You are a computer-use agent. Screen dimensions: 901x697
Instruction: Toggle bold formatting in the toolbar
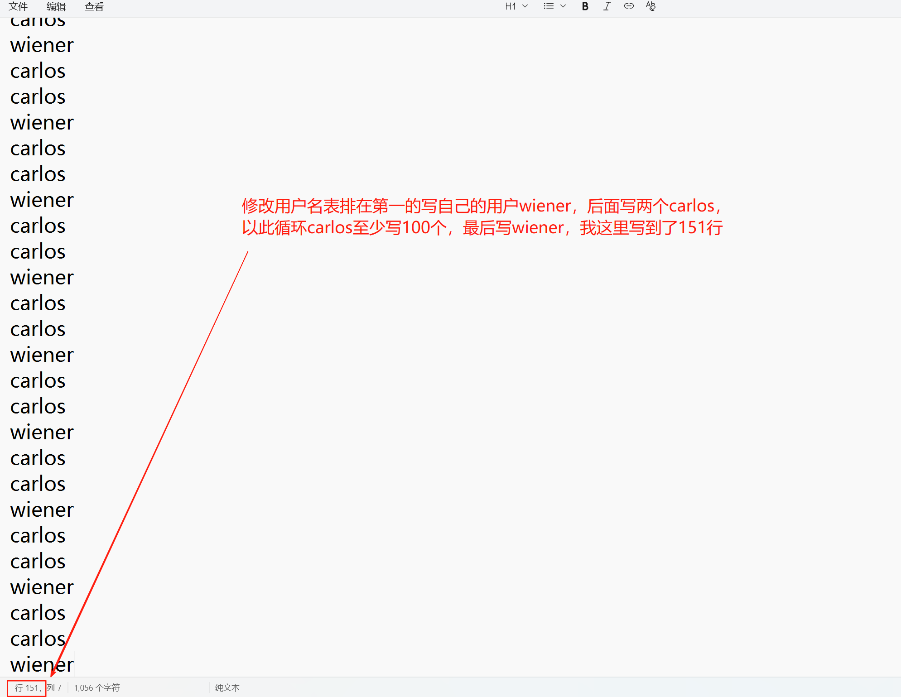point(585,6)
